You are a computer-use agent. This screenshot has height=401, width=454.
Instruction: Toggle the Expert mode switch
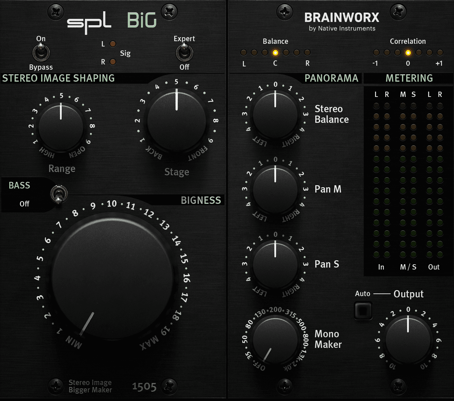(184, 53)
